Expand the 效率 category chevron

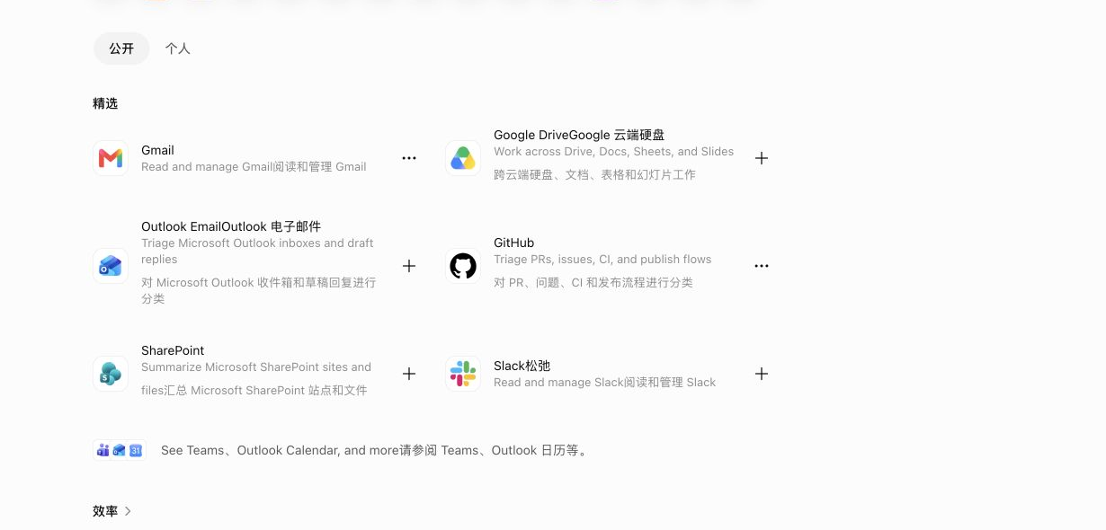click(x=128, y=511)
